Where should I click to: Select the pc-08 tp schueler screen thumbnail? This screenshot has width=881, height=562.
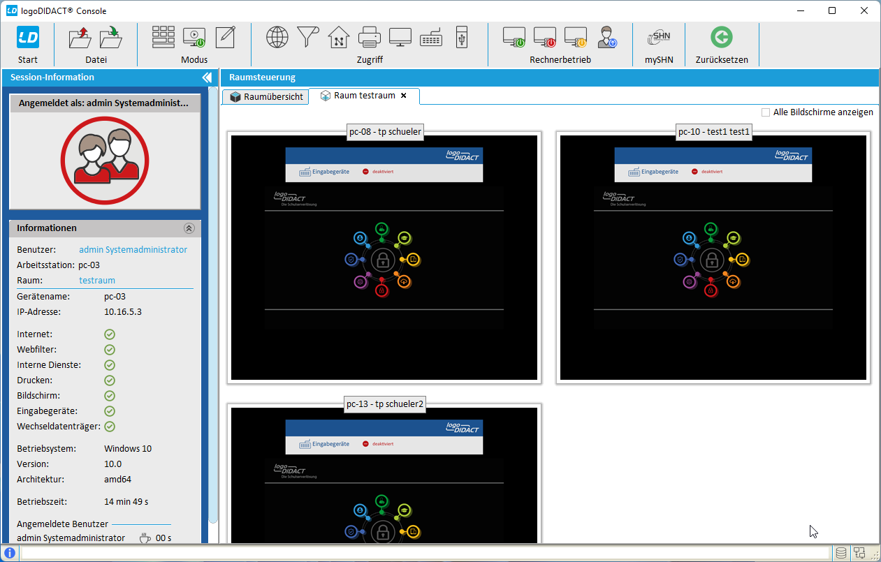[x=384, y=258]
